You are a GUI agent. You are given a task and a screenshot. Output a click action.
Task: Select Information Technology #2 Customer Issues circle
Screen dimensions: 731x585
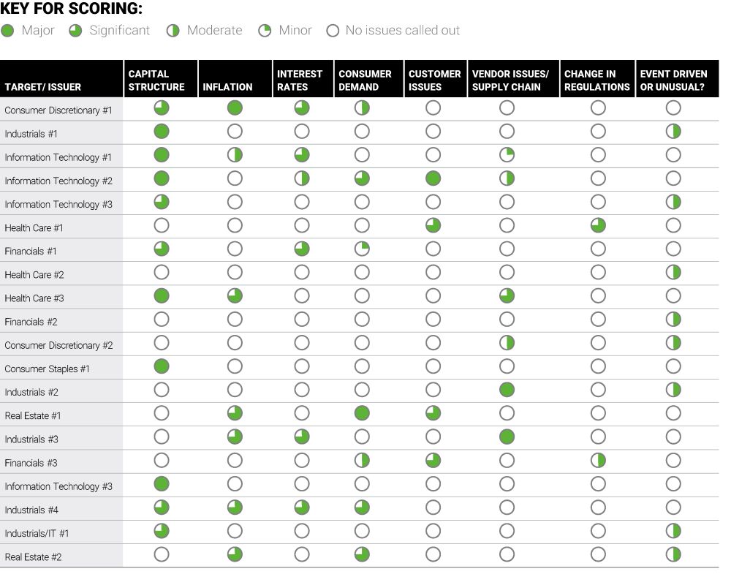pos(433,178)
